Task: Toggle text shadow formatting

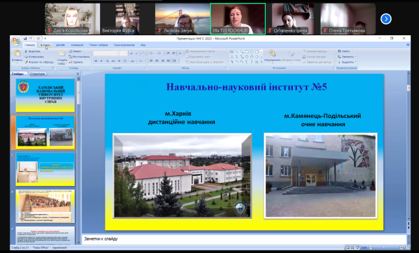Action: click(119, 61)
